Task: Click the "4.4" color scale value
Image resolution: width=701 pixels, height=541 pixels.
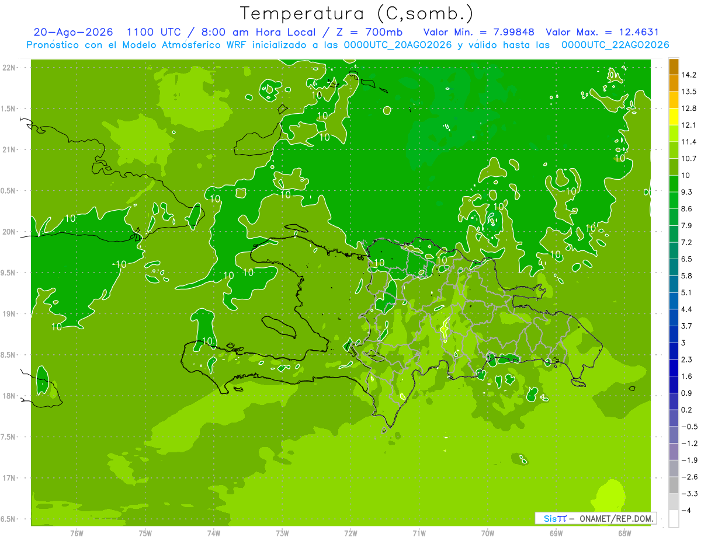Action: pos(687,309)
